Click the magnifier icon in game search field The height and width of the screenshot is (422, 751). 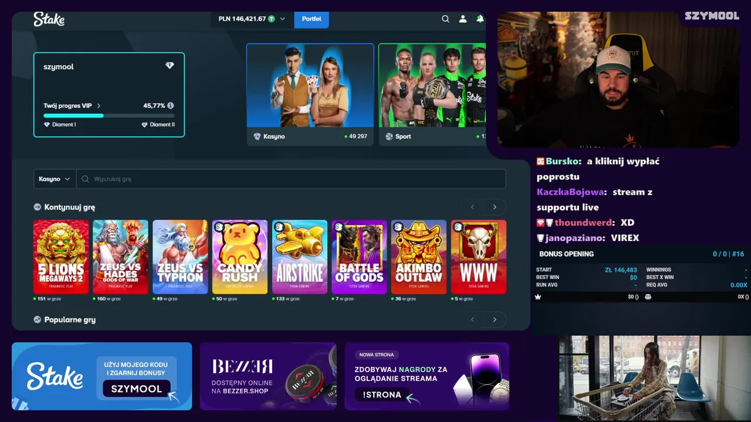[x=86, y=179]
